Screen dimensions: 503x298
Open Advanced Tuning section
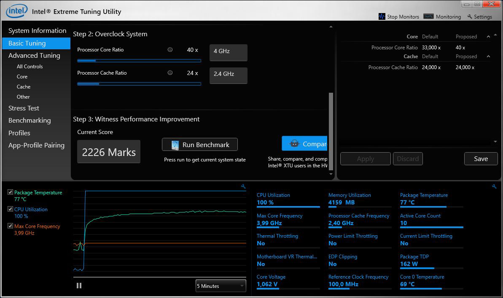[34, 56]
